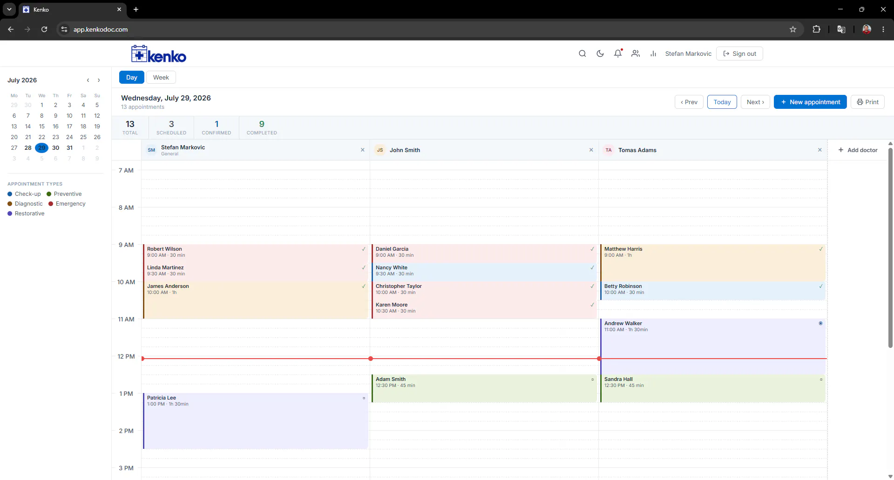Add doctor column
This screenshot has width=894, height=480.
pyautogui.click(x=858, y=150)
